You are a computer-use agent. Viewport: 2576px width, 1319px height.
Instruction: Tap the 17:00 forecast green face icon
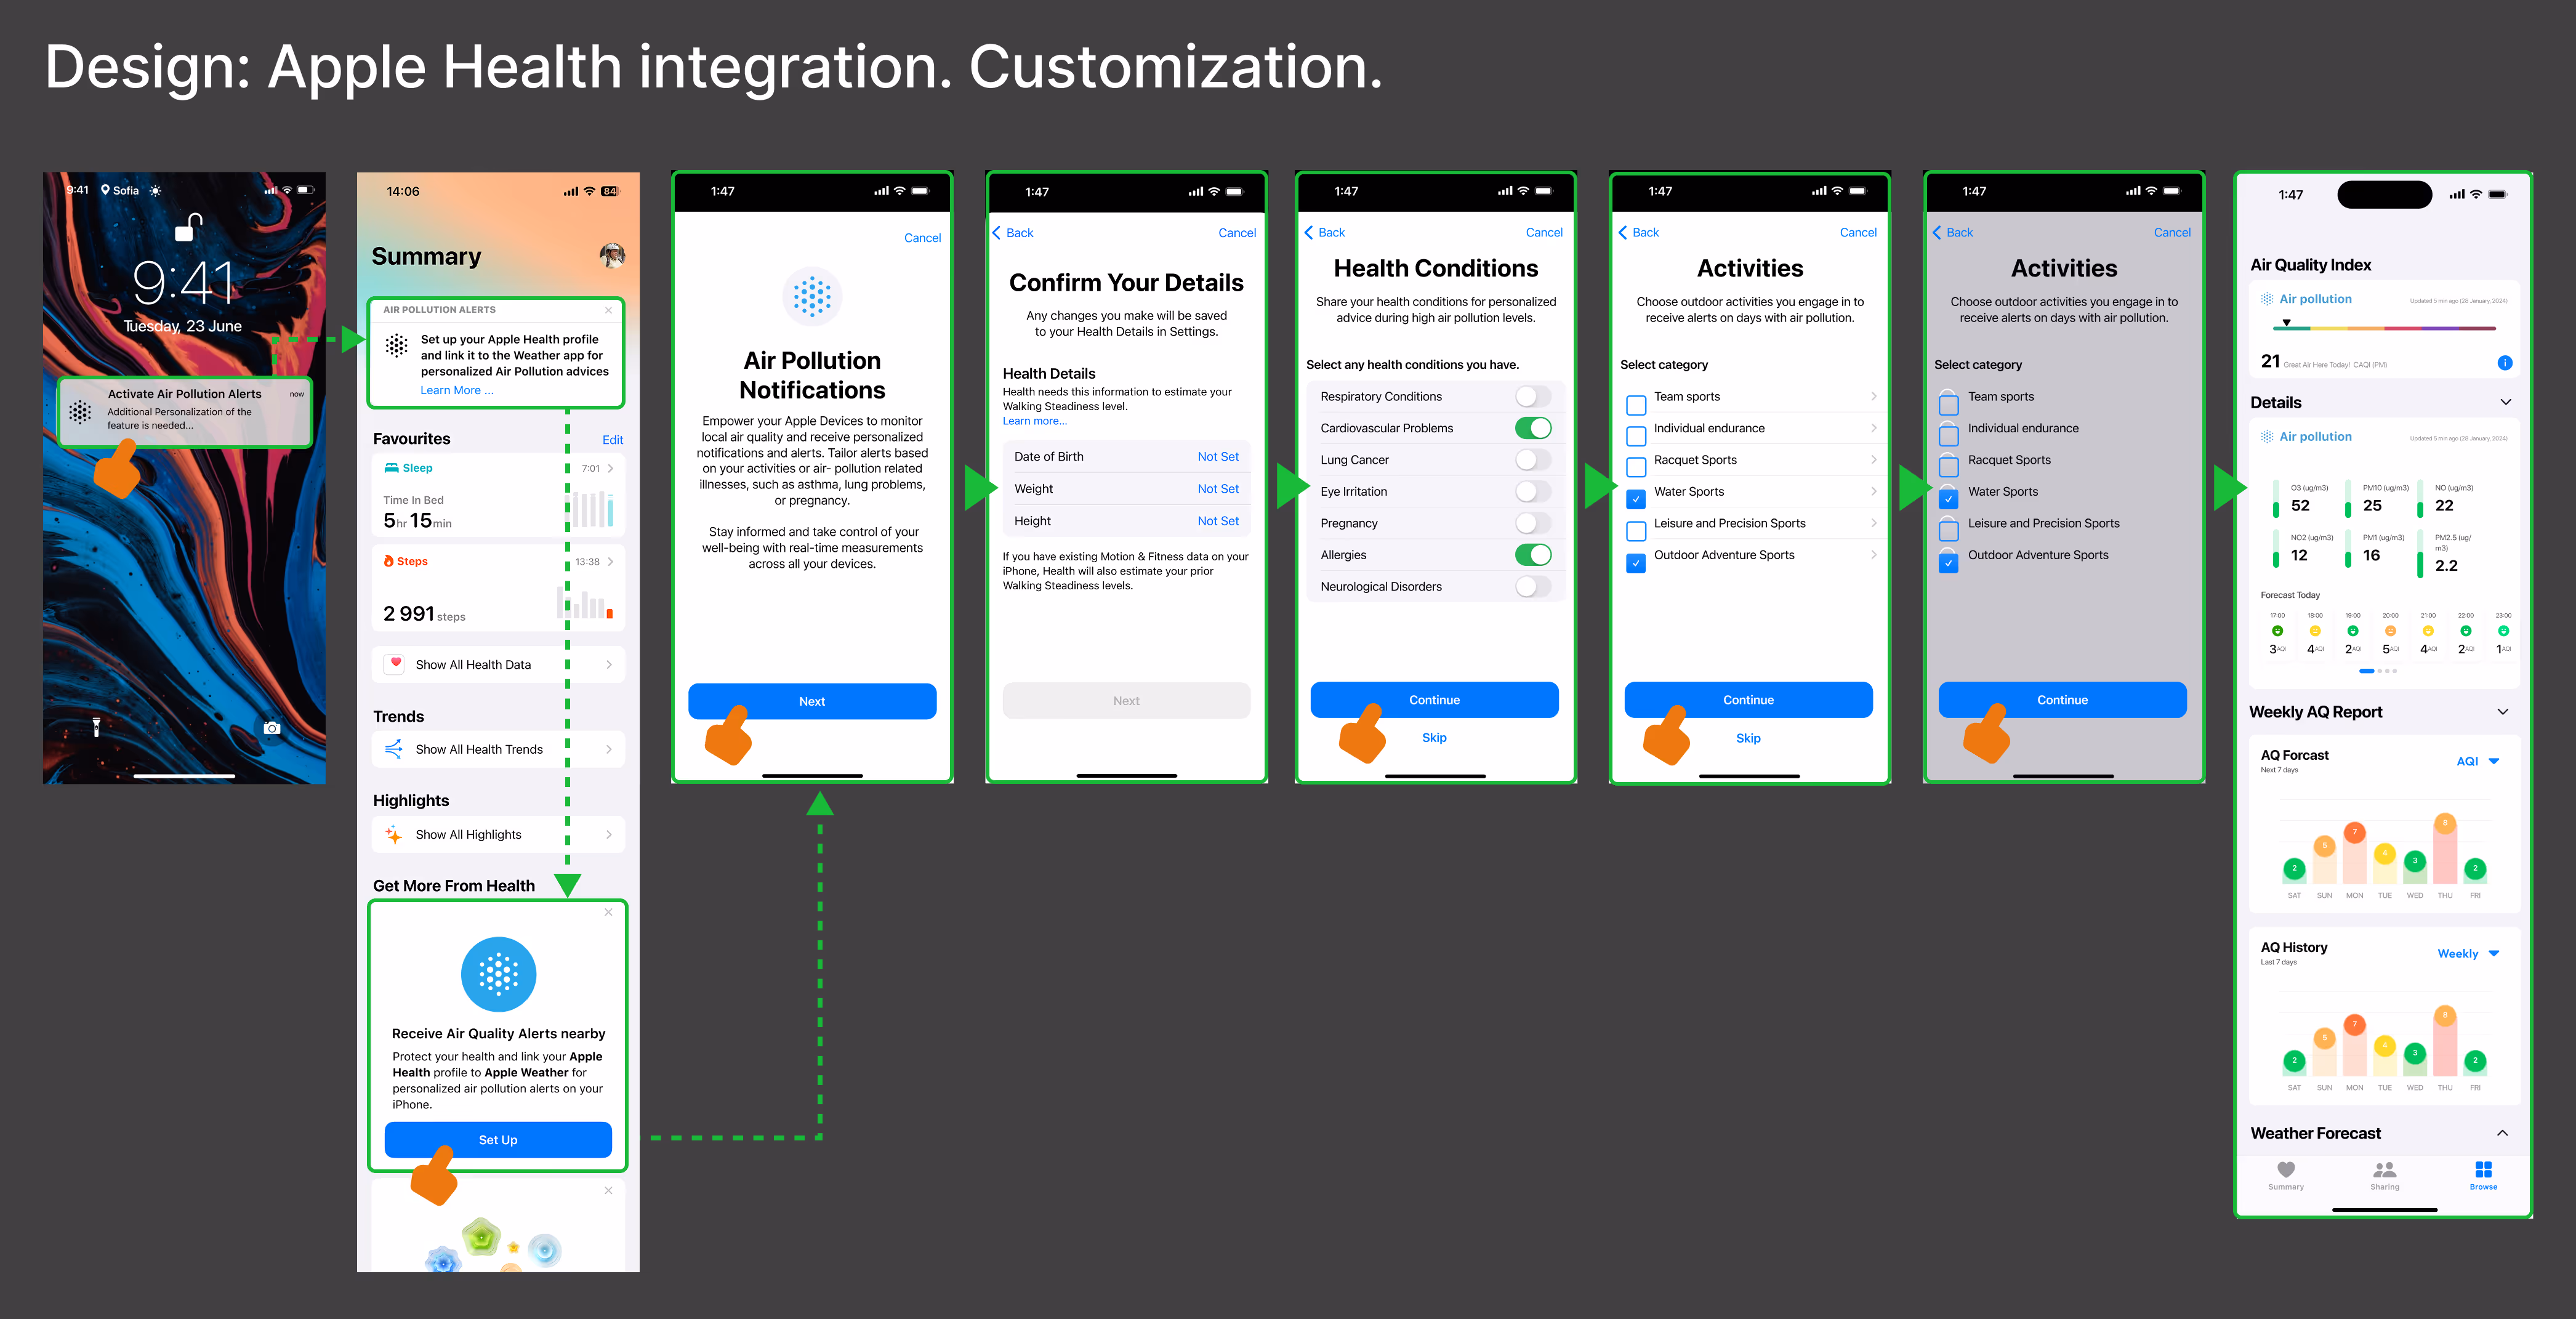pos(2277,631)
